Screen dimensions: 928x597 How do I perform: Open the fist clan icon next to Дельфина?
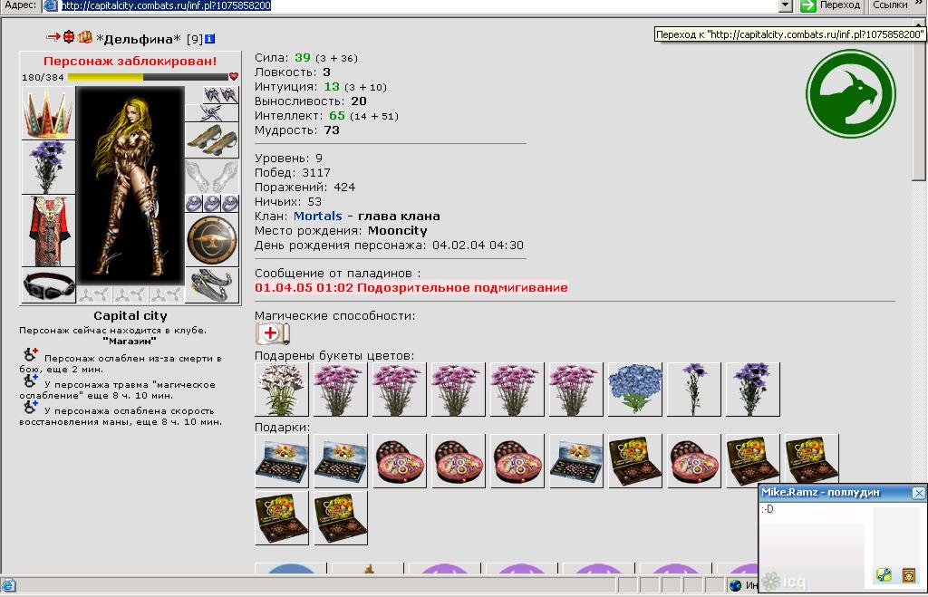[85, 37]
